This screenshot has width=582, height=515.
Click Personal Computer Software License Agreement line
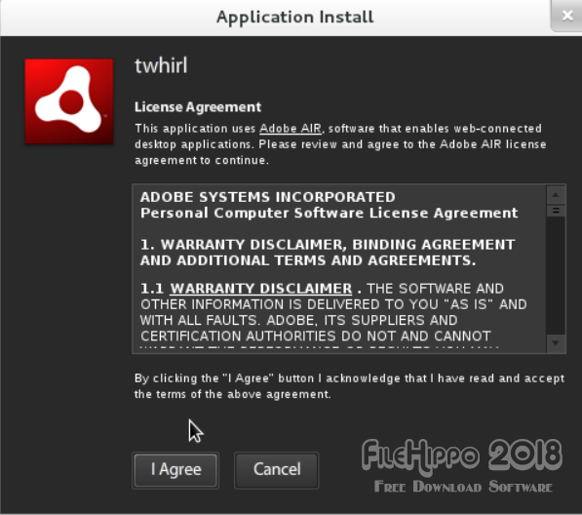pos(329,213)
